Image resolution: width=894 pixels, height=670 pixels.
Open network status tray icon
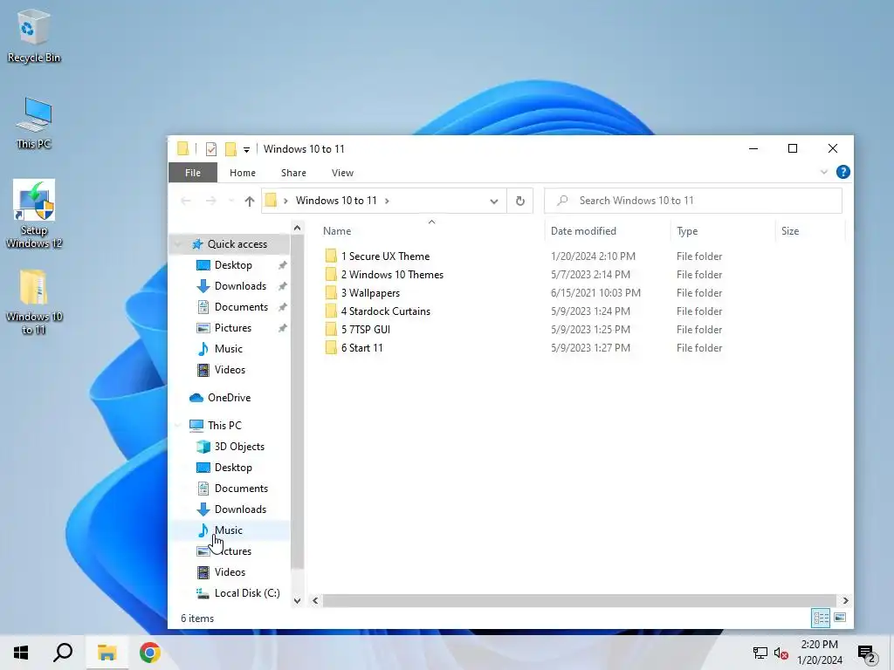[x=760, y=653]
